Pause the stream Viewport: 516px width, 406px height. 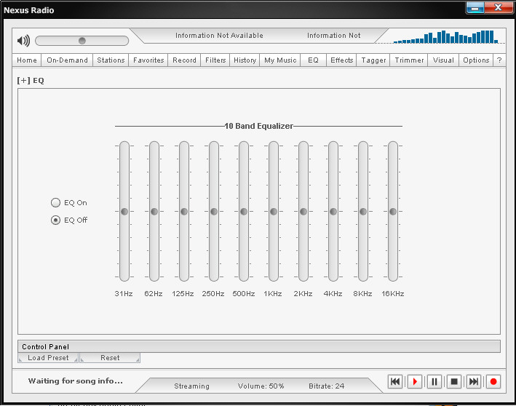pos(434,382)
